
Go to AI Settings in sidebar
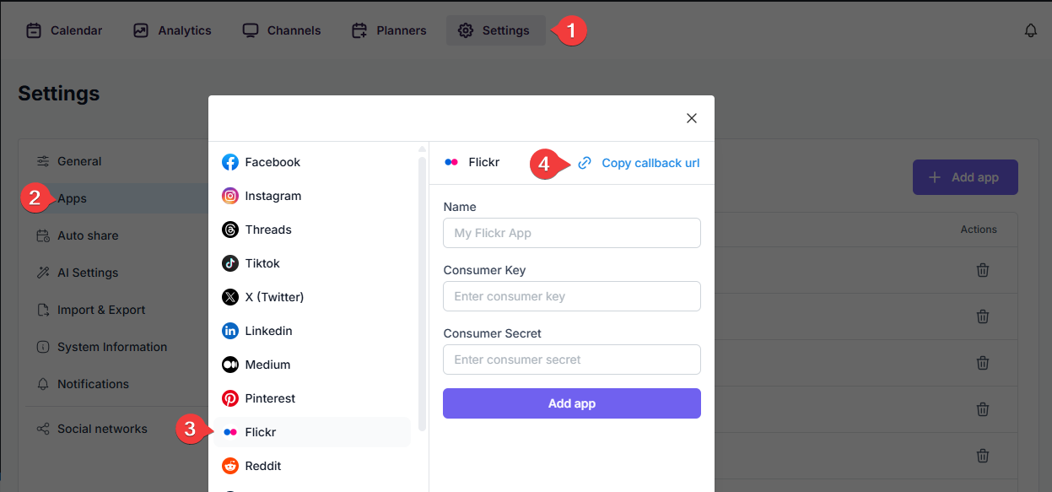pyautogui.click(x=87, y=273)
